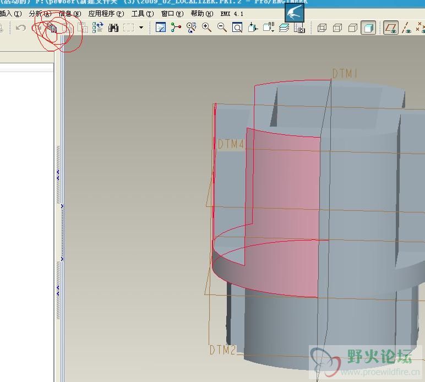This screenshot has height=382, width=425.
Task: Open the 窗口(W) menu
Action: (172, 14)
